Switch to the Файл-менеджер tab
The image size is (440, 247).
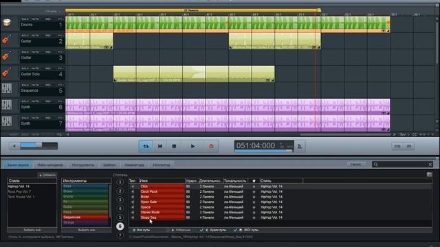50,165
